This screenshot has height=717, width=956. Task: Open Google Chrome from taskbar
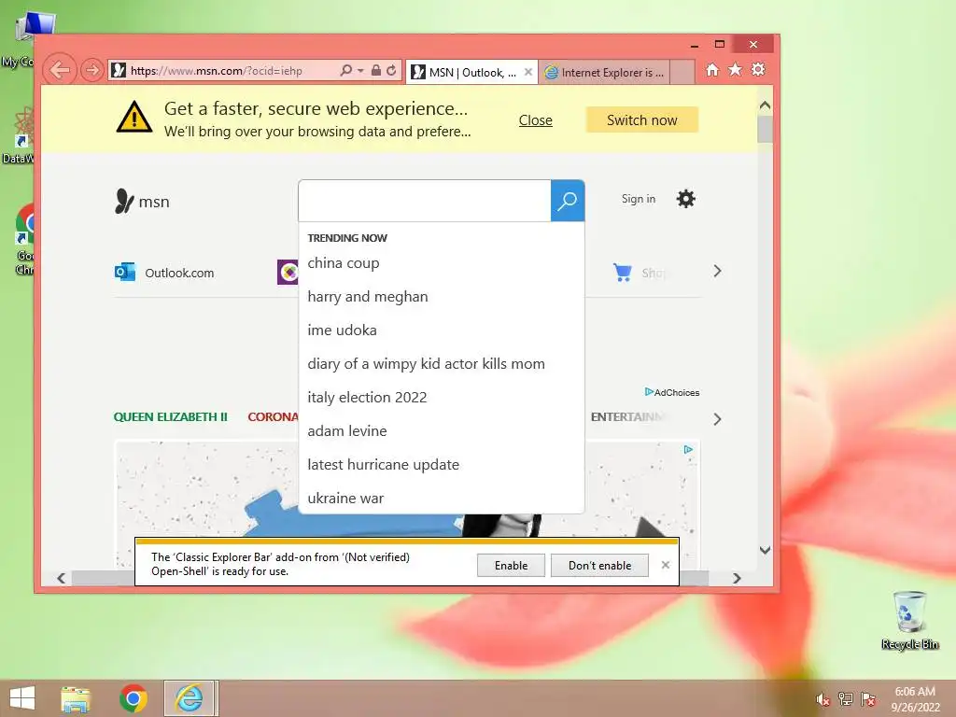[x=133, y=698]
